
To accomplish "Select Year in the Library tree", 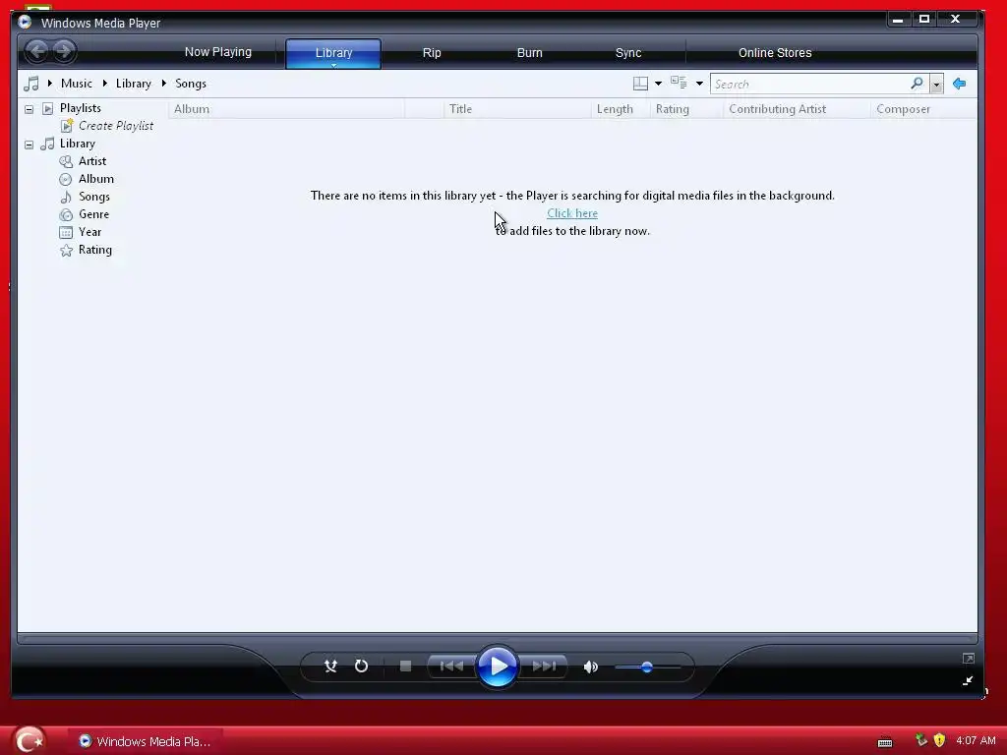I will coord(89,232).
